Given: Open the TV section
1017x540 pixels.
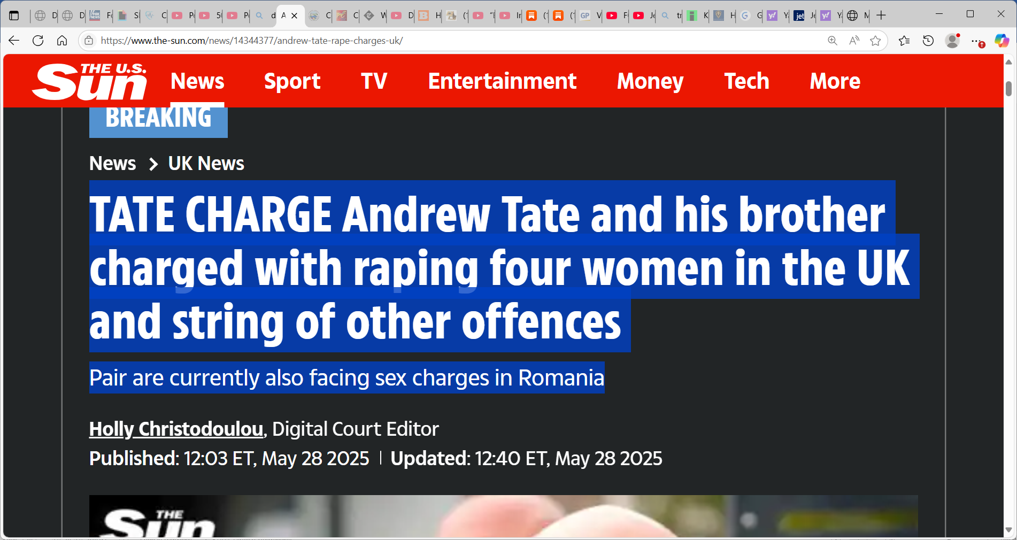Looking at the screenshot, I should (374, 81).
